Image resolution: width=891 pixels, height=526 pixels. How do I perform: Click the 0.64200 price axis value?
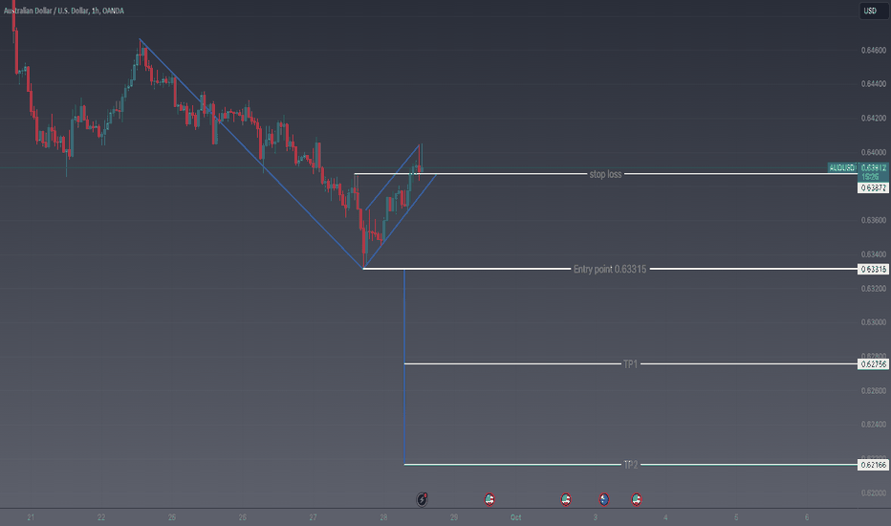[x=874, y=118]
